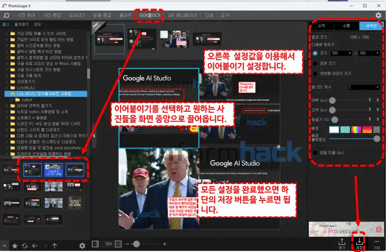Select the 원본 크기 radio option
This screenshot has width=386, height=252.
coord(315,64)
